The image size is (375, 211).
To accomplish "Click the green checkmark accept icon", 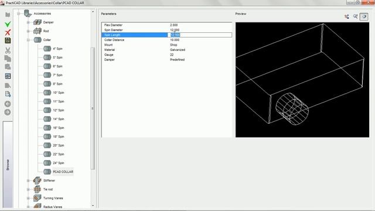I will coord(8,24).
